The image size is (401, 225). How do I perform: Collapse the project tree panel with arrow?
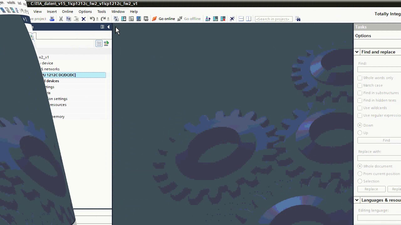(x=108, y=27)
